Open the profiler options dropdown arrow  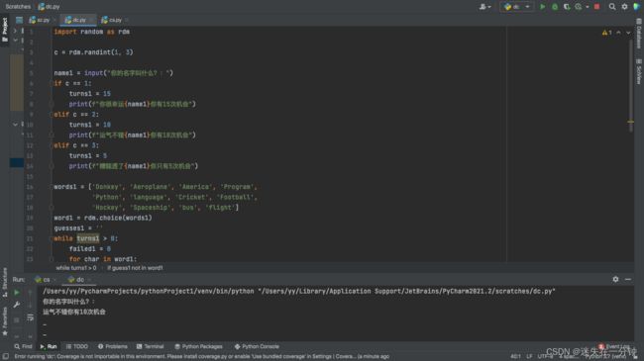[587, 7]
